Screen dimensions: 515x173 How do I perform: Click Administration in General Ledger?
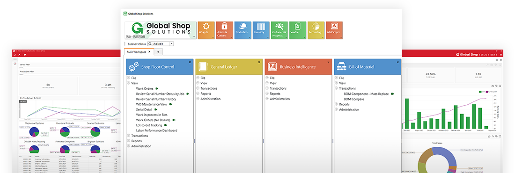pyautogui.click(x=211, y=99)
